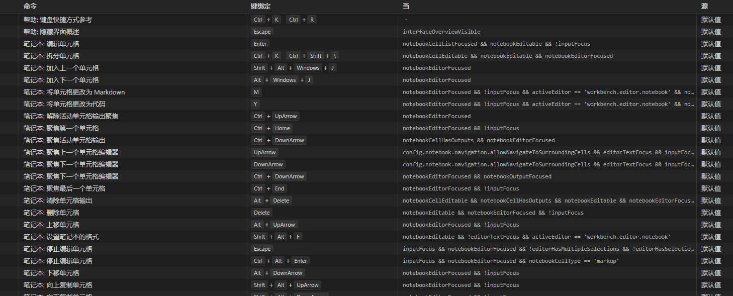Image resolution: width=733 pixels, height=296 pixels.
Task: Click the Escape keybinding chip of "帮助: 隐藏界面概述"
Action: point(262,31)
